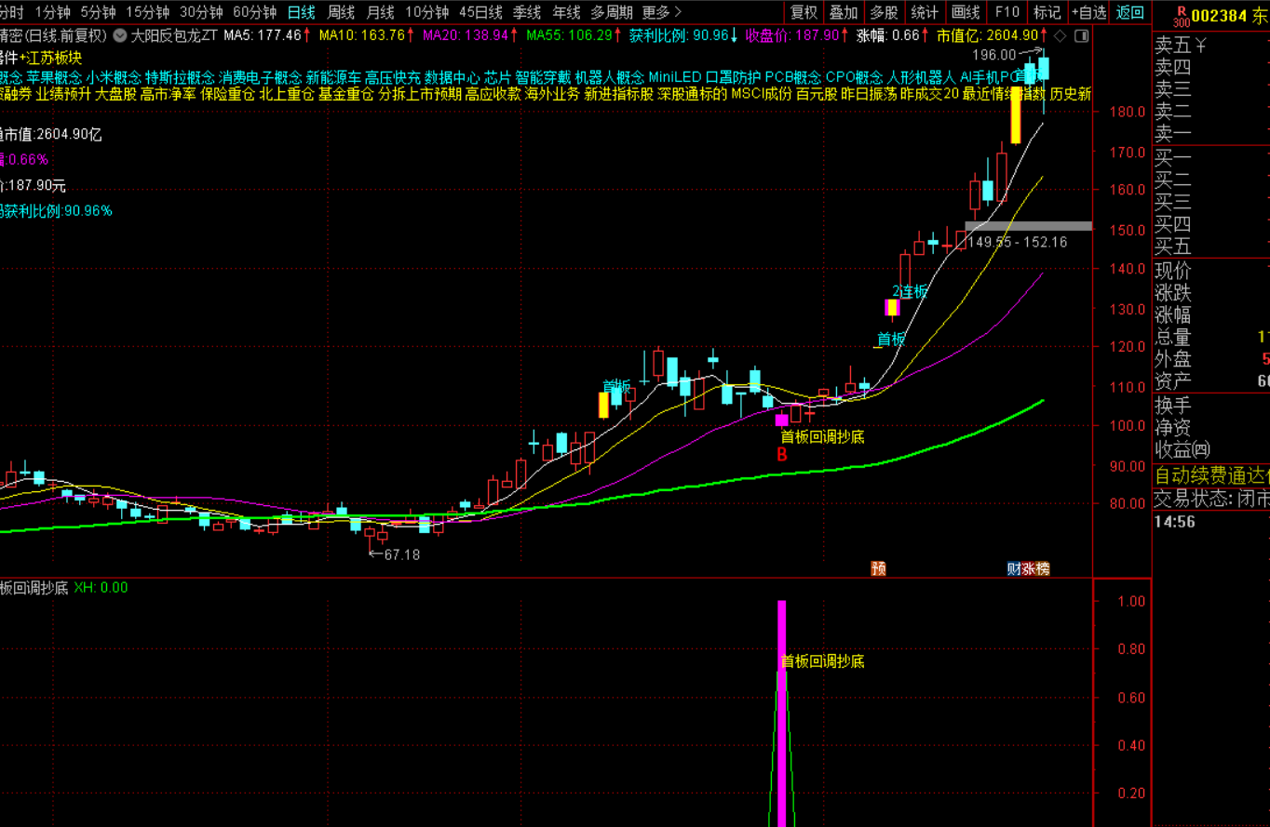This screenshot has height=827, width=1270.
Task: Expand the 更多 period options
Action: pos(662,12)
